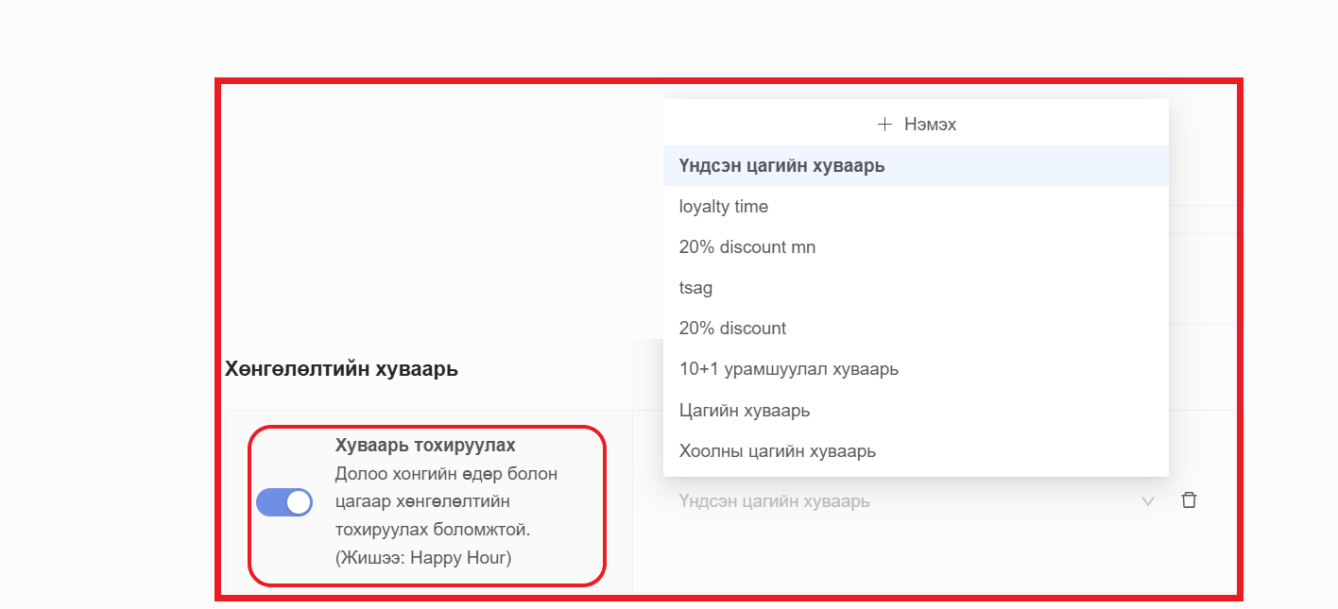Viewport: 1338px width, 609px height.
Task: Collapse the schedule dropdown via chevron arrow
Action: (1148, 501)
